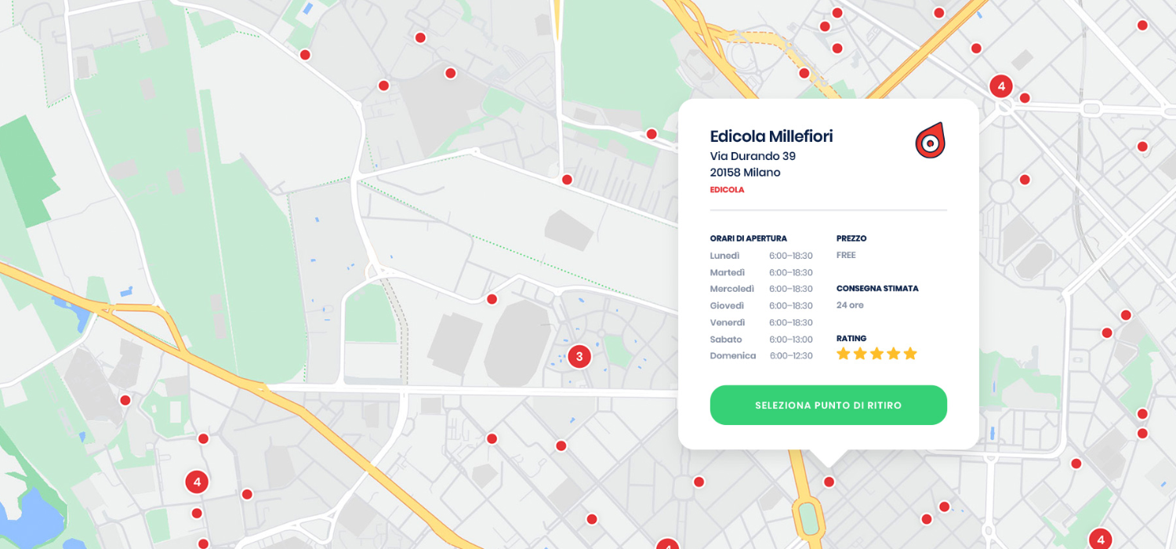Viewport: 1176px width, 549px height.
Task: Click the FREE price value
Action: tap(846, 256)
